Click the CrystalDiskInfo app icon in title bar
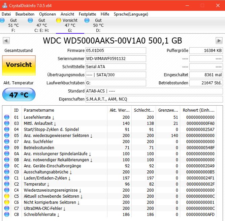The width and height of the screenshot is (225, 221). [5, 5]
